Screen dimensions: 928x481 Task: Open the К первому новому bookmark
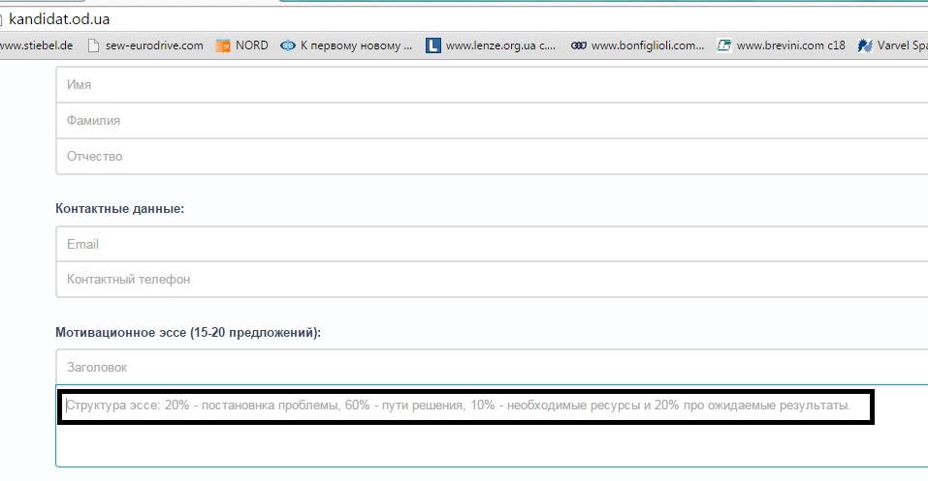click(357, 45)
